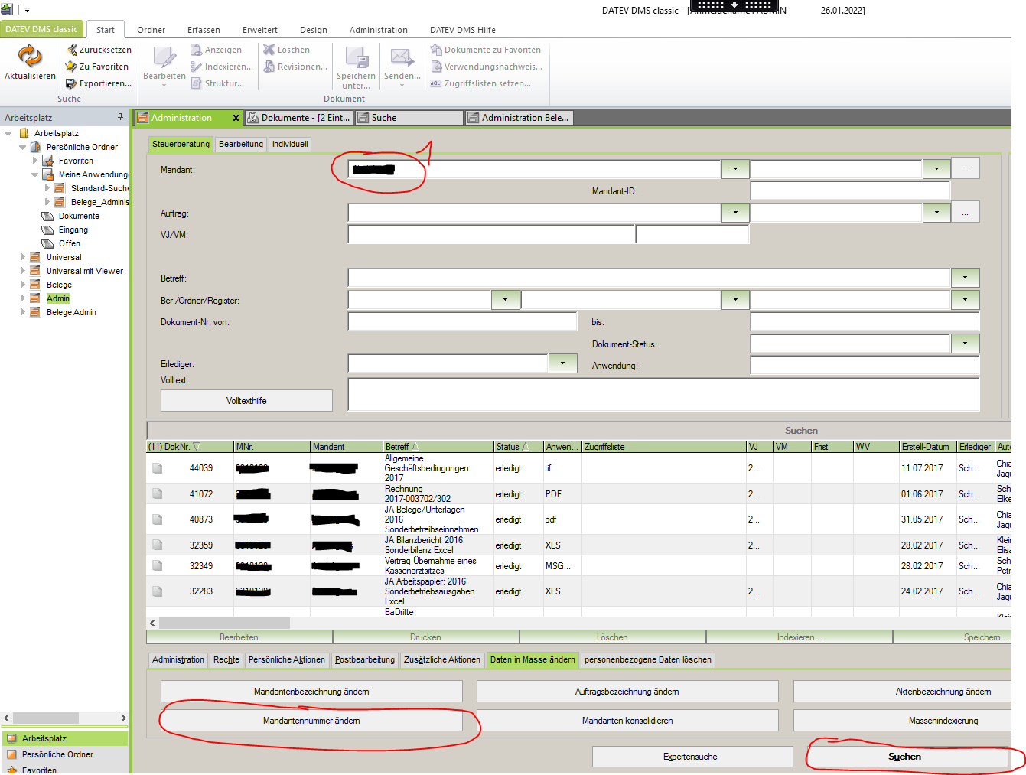1026x775 pixels.
Task: Open the Administration ribbon tab
Action: tap(379, 30)
